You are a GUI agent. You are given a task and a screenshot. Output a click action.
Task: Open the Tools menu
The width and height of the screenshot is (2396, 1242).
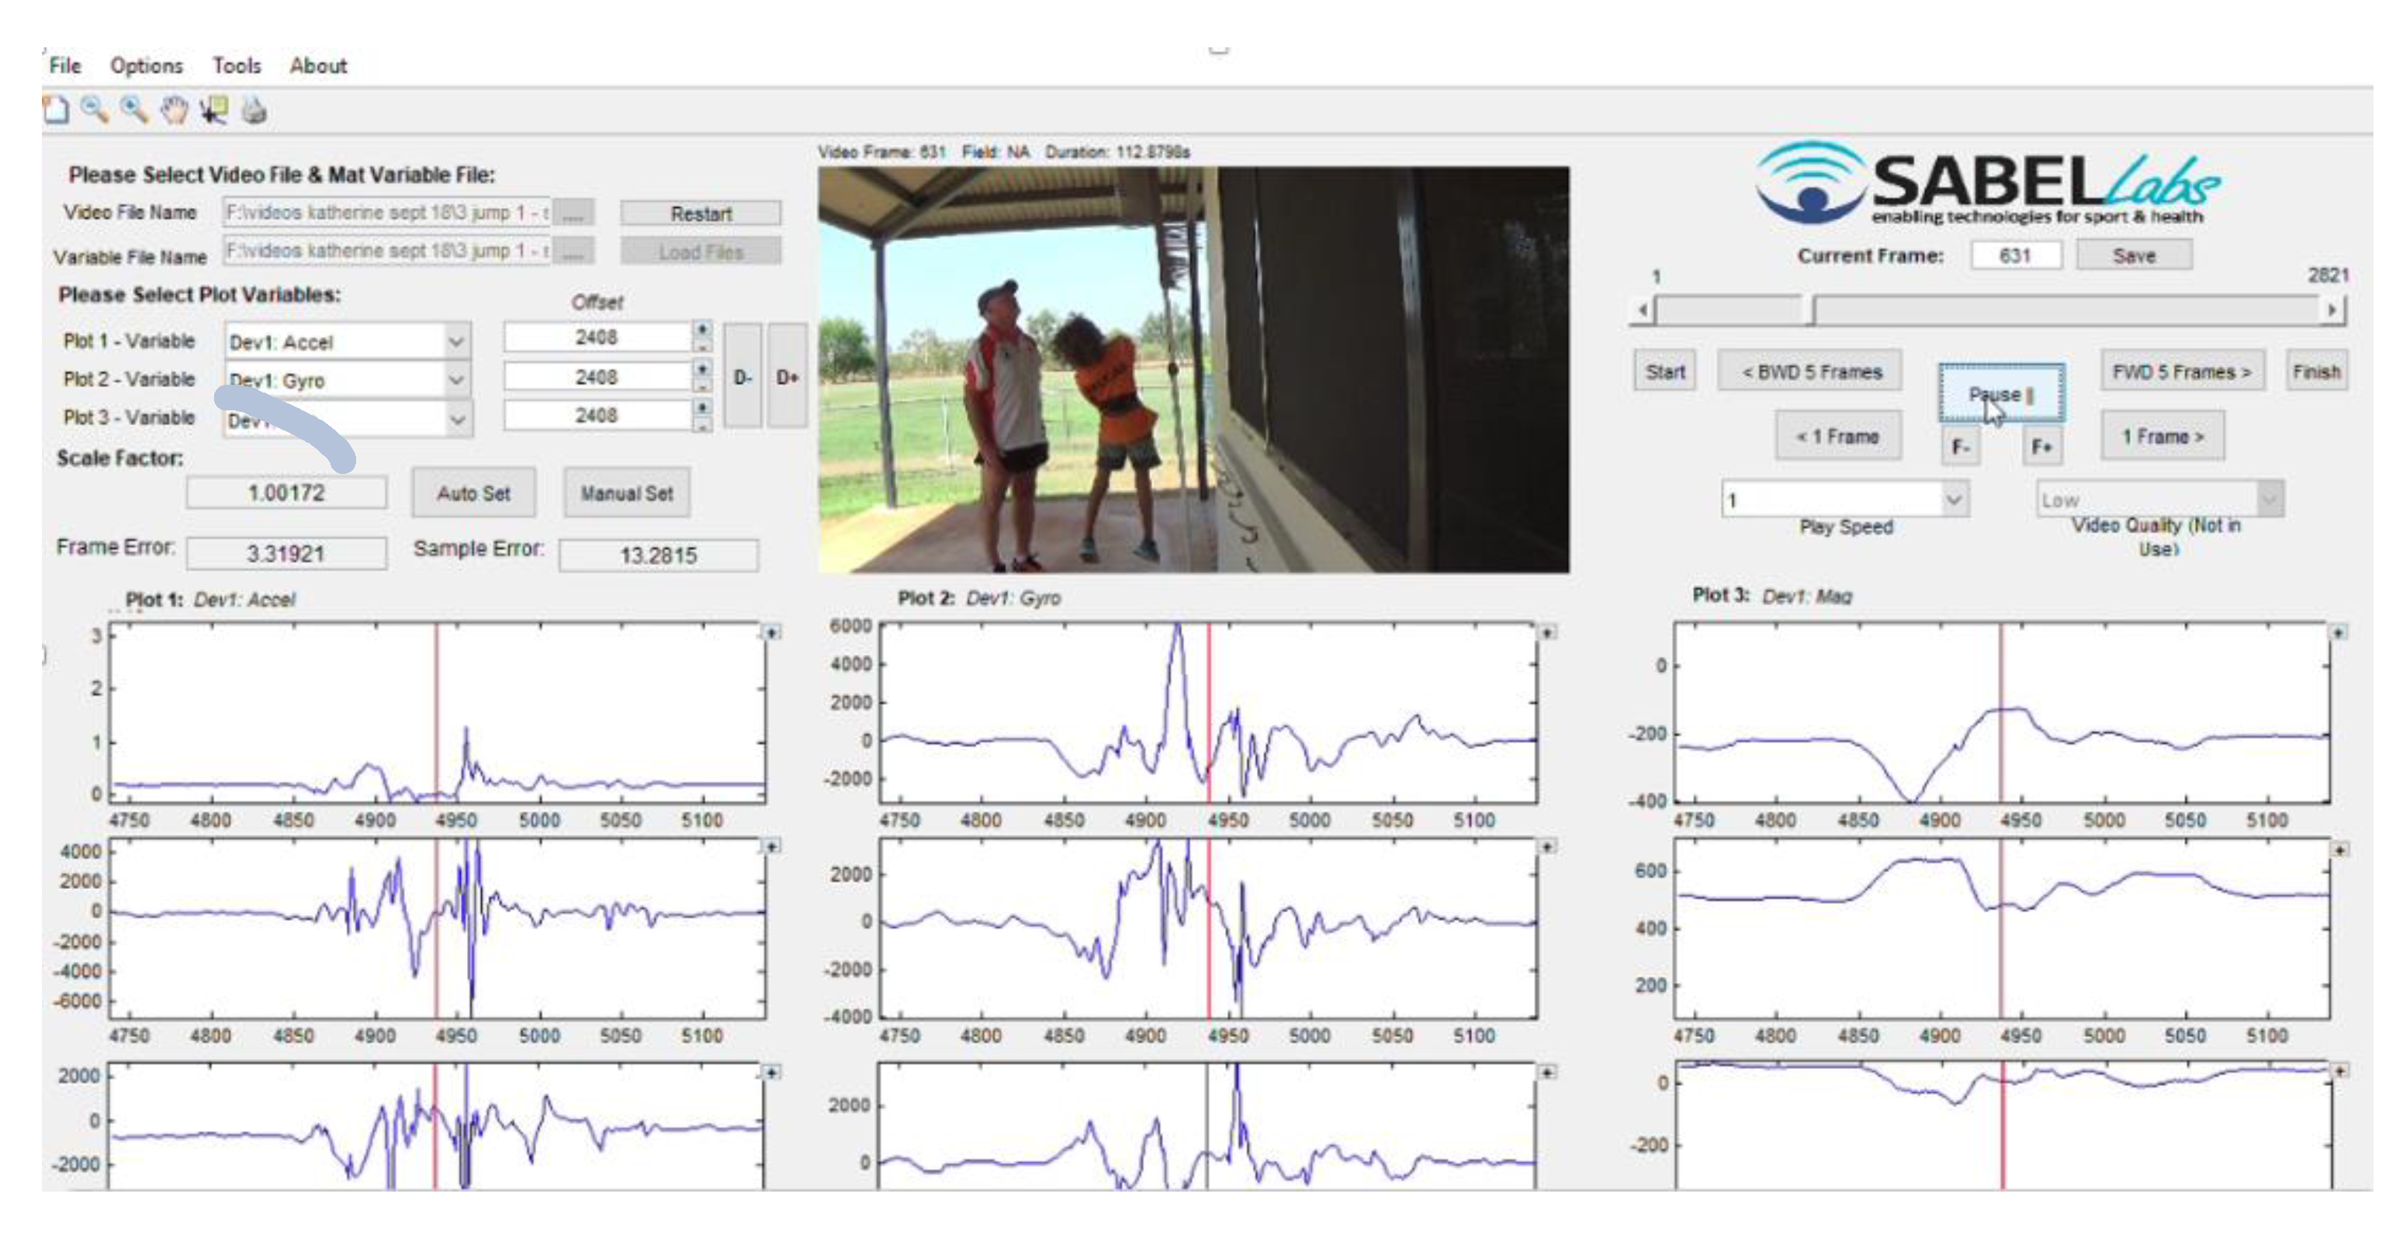236,66
